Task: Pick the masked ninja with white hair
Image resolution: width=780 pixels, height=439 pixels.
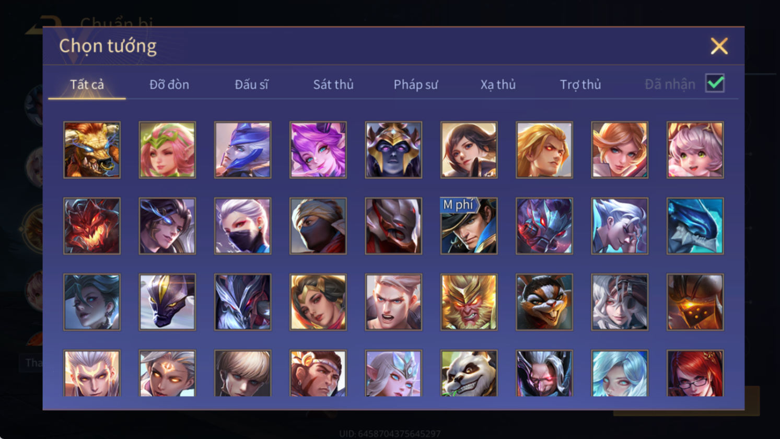Action: [243, 226]
